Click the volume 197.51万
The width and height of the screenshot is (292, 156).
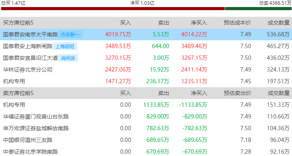(x=278, y=81)
